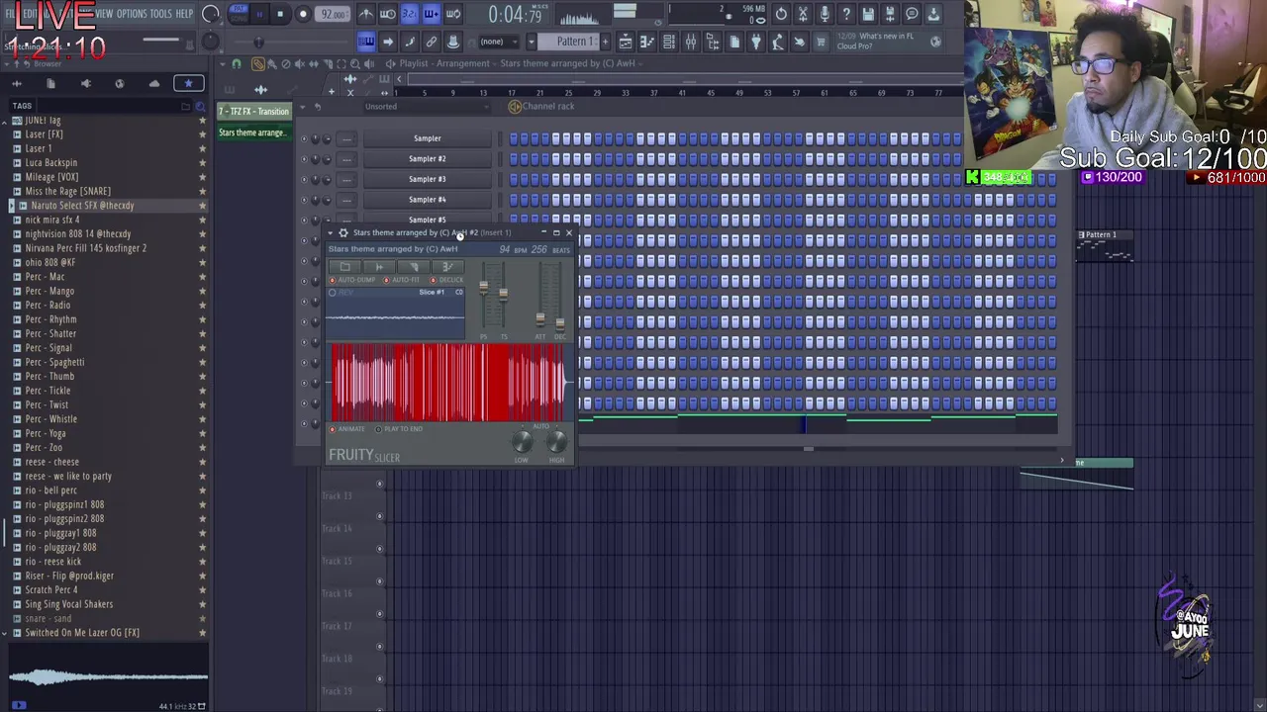Click the Sampler #2 channel button

[428, 159]
